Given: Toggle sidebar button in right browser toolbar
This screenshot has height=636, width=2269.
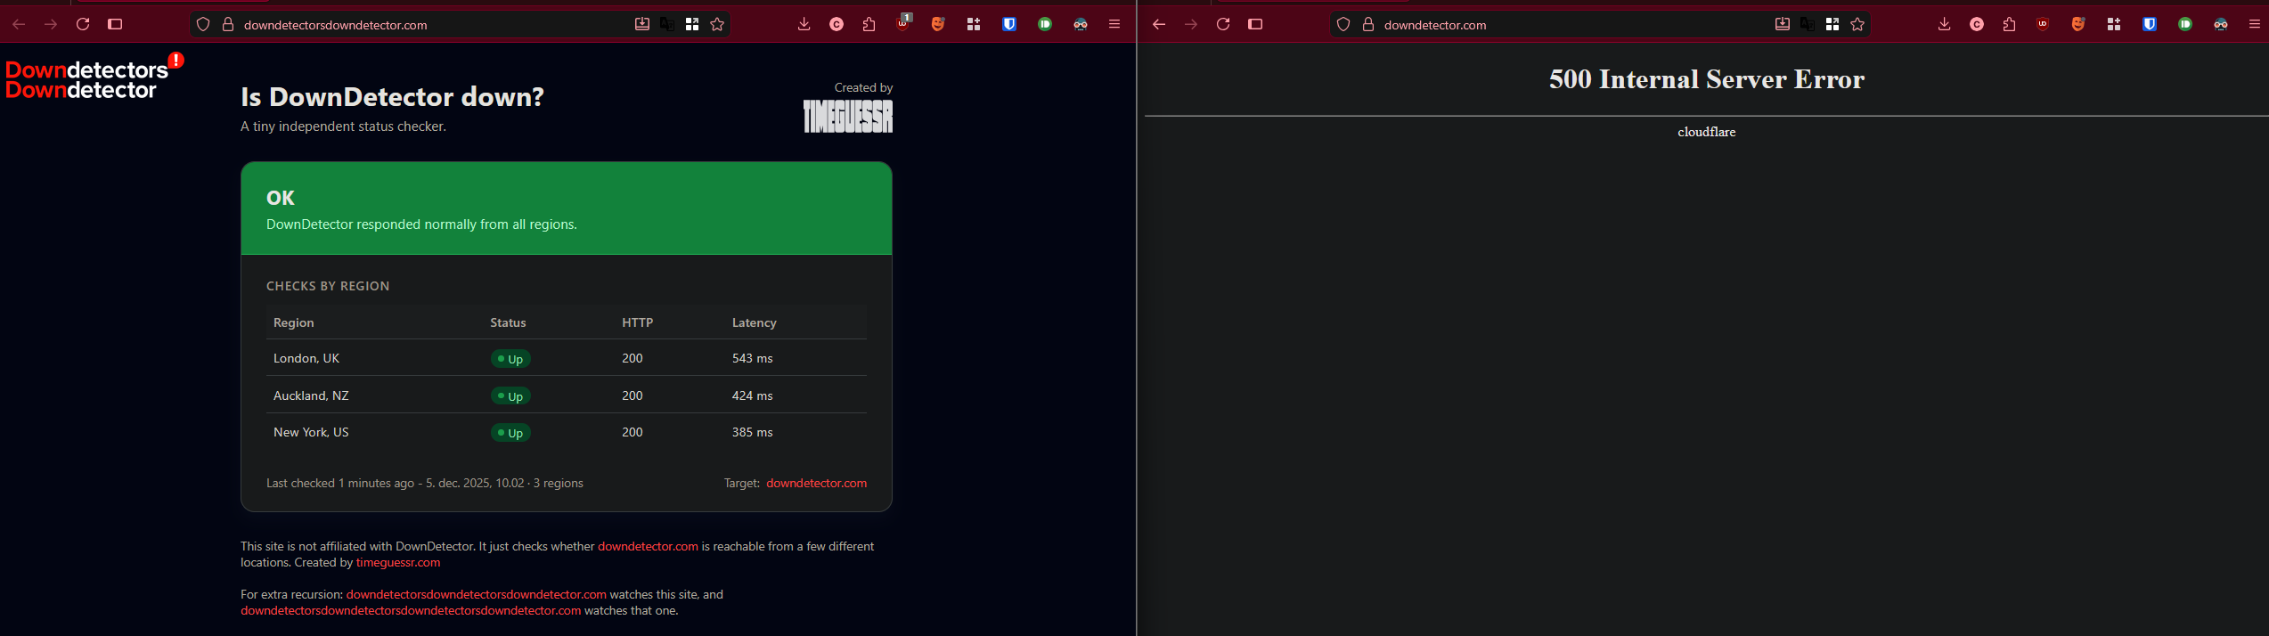Looking at the screenshot, I should coord(1255,24).
